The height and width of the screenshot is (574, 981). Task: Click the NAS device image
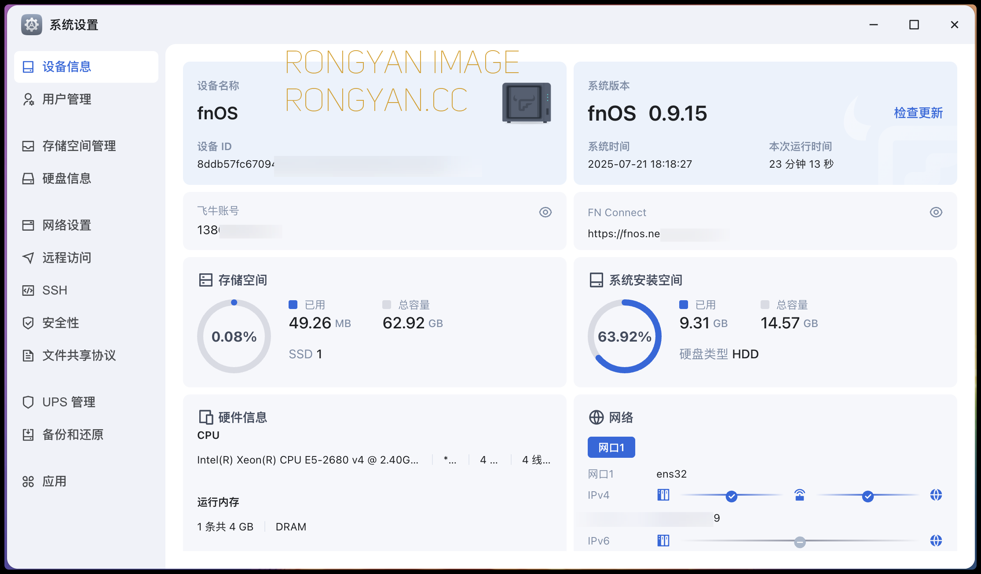[x=527, y=103]
